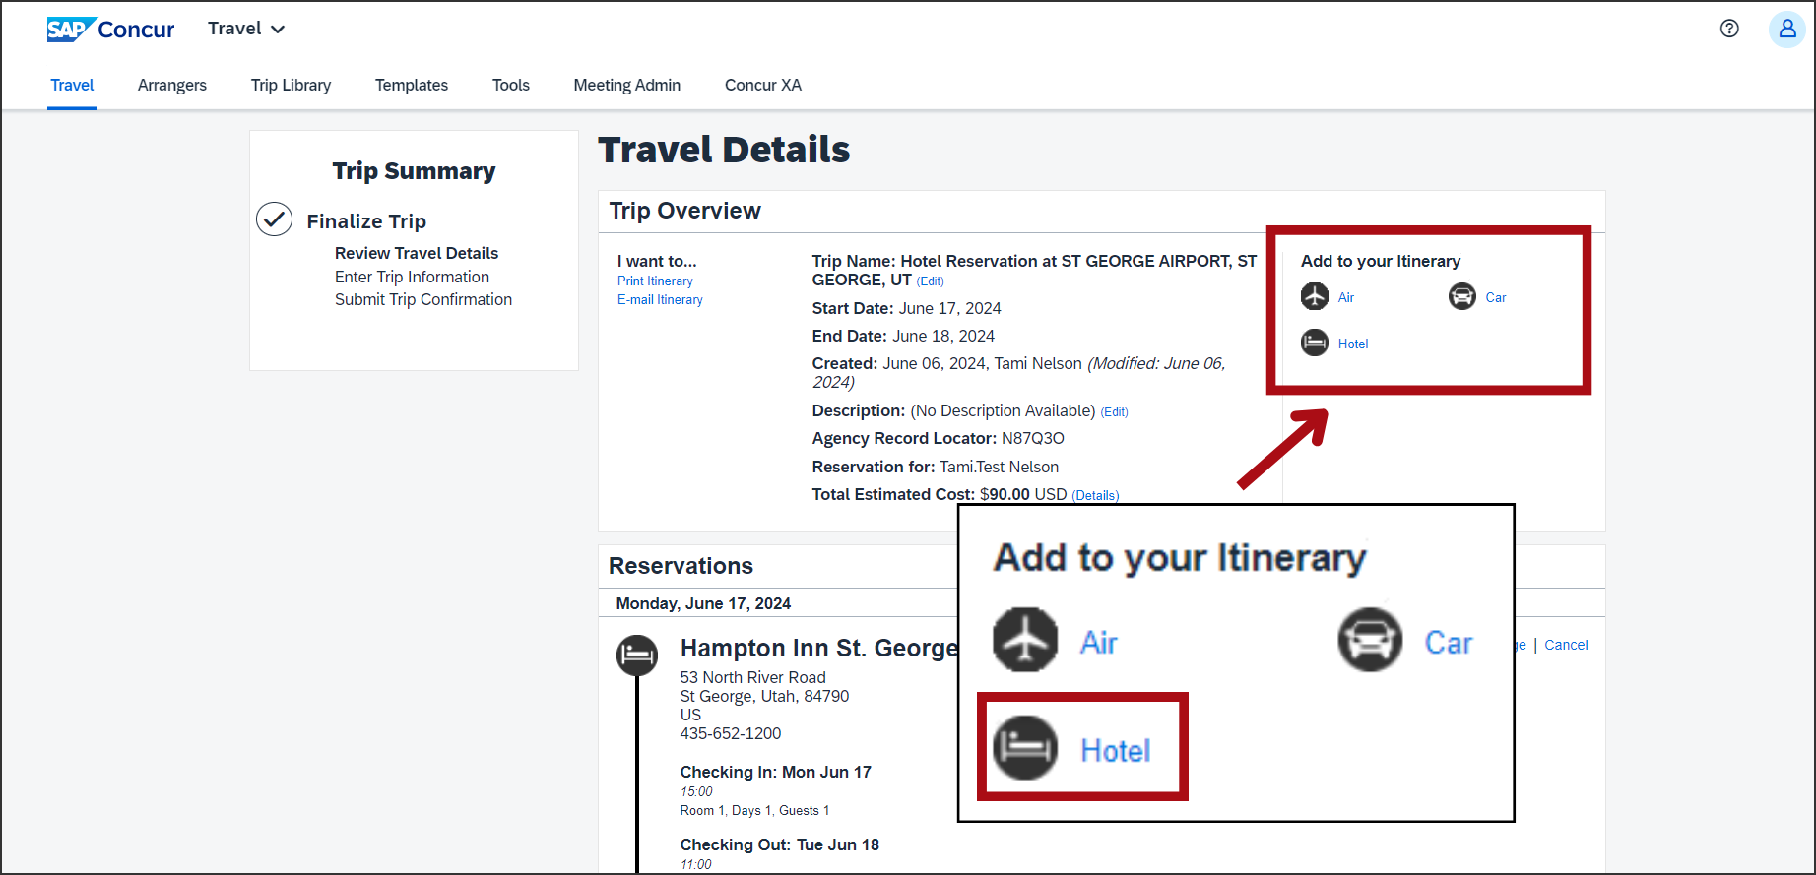This screenshot has height=875, width=1816.
Task: Expand the Travel dropdown in the header
Action: click(x=246, y=29)
